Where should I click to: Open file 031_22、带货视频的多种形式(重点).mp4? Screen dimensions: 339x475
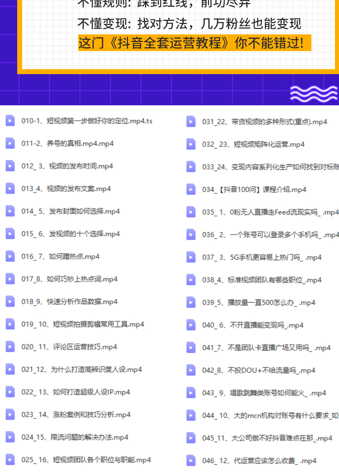tap(265, 122)
